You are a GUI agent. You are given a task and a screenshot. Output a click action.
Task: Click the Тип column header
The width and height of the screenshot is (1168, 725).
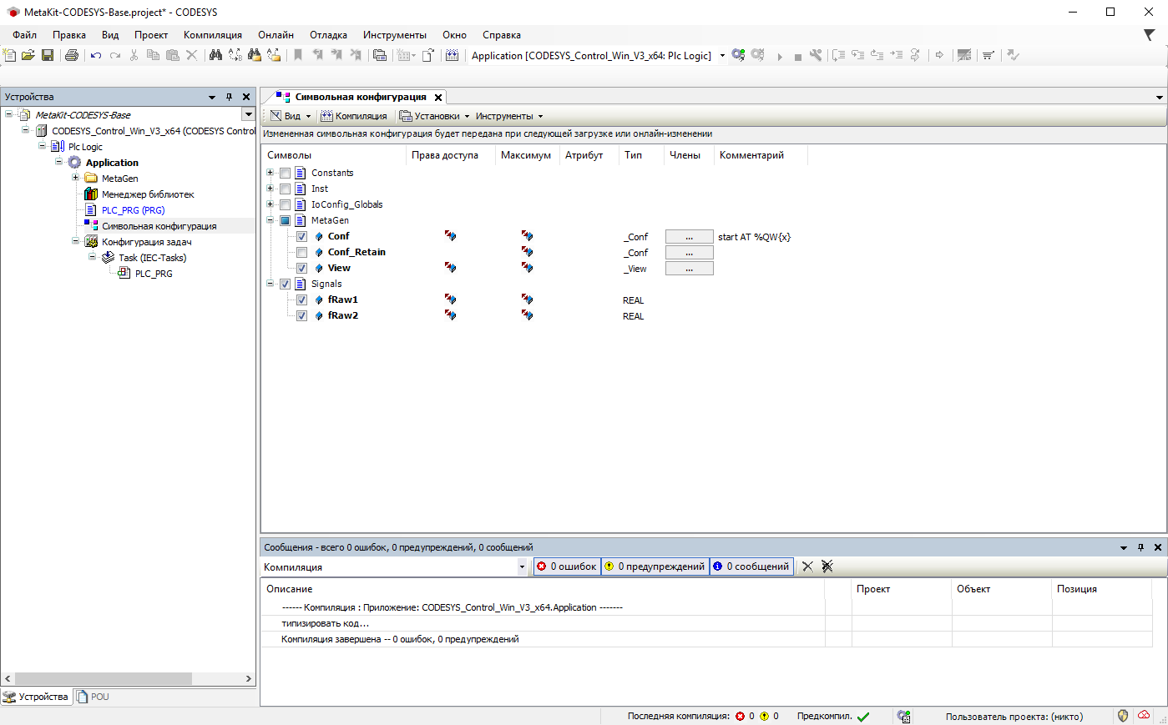(x=634, y=155)
